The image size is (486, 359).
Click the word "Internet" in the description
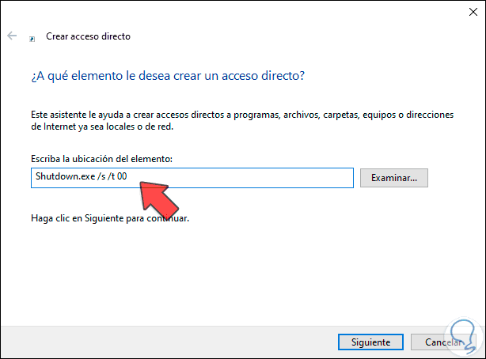[48, 127]
